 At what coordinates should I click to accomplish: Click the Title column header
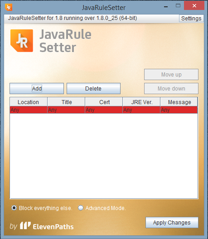click(x=66, y=102)
